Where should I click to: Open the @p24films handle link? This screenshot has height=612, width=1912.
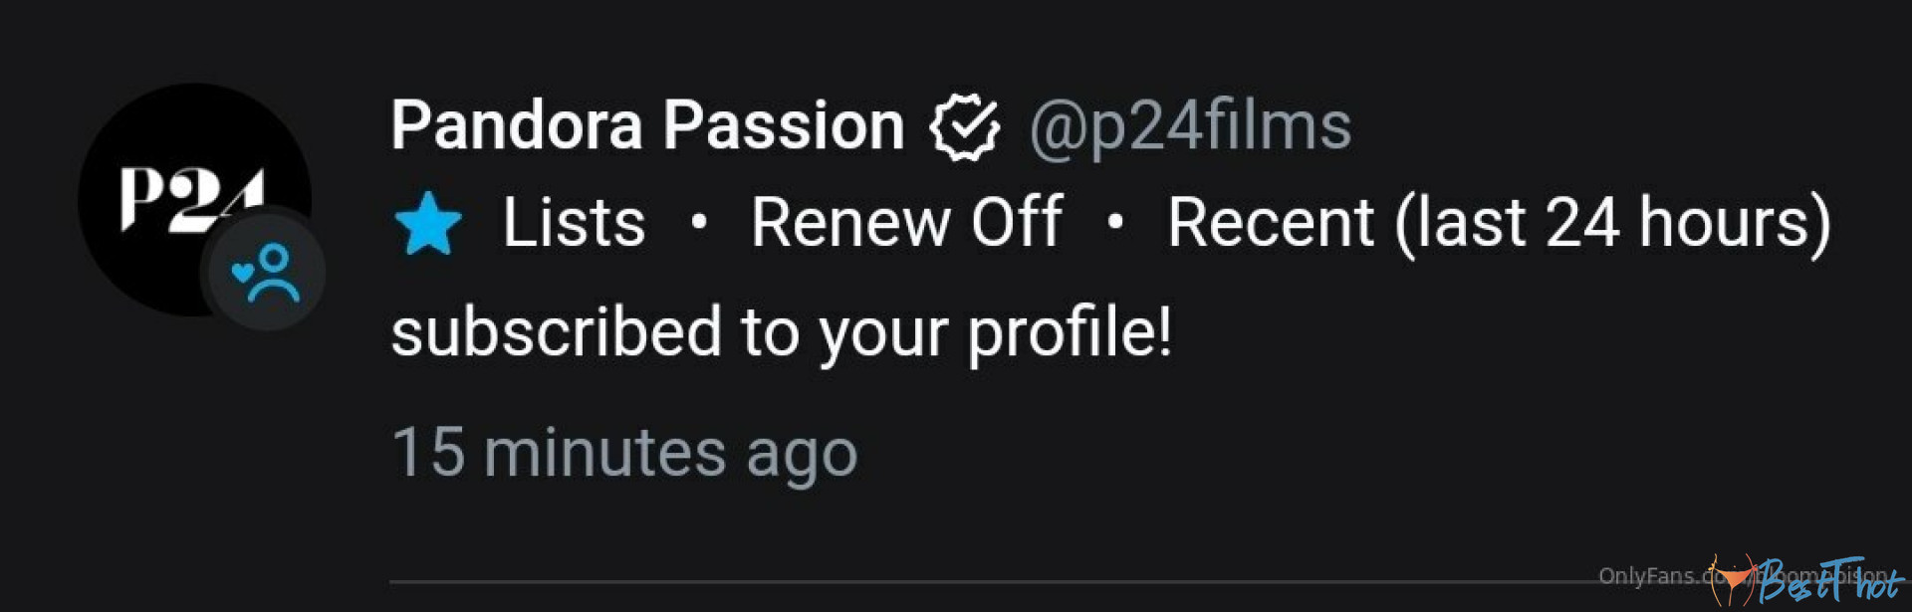1190,126
